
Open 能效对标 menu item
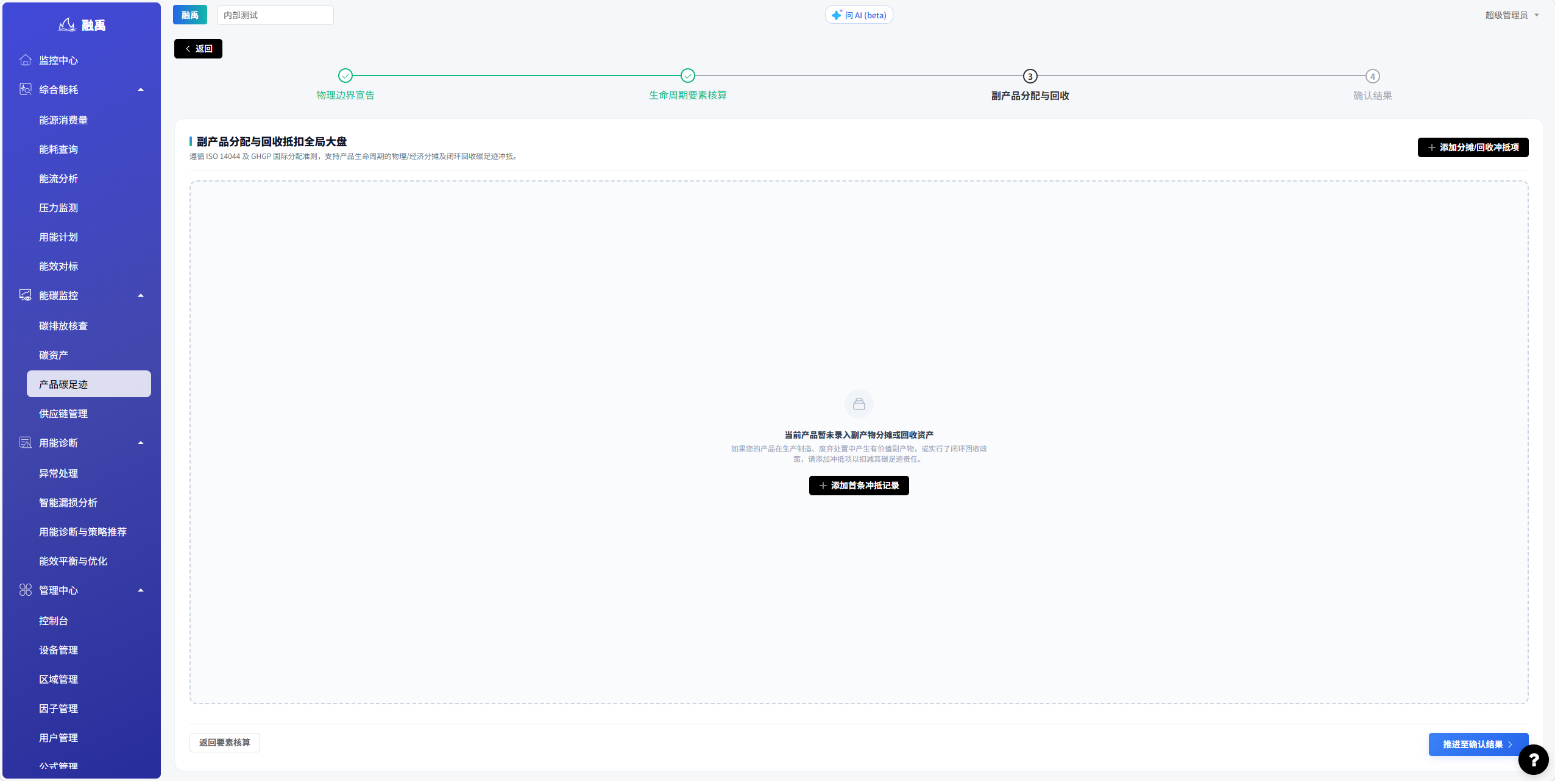(x=89, y=266)
